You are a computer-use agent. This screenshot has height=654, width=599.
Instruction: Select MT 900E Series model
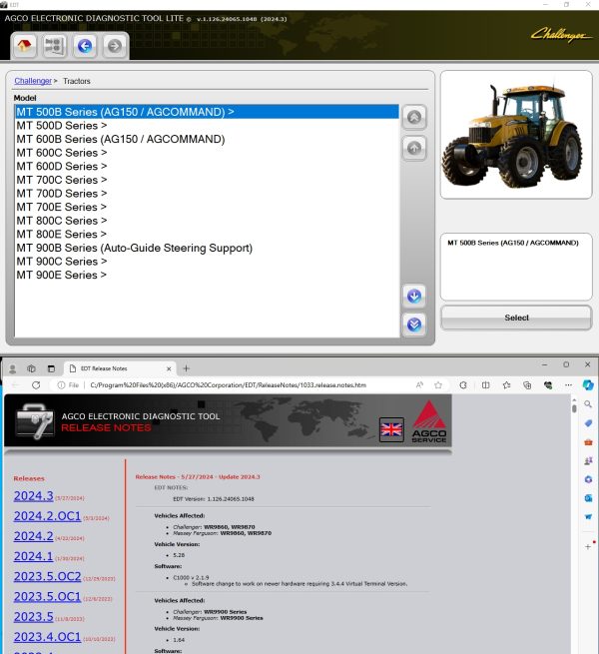click(207, 275)
